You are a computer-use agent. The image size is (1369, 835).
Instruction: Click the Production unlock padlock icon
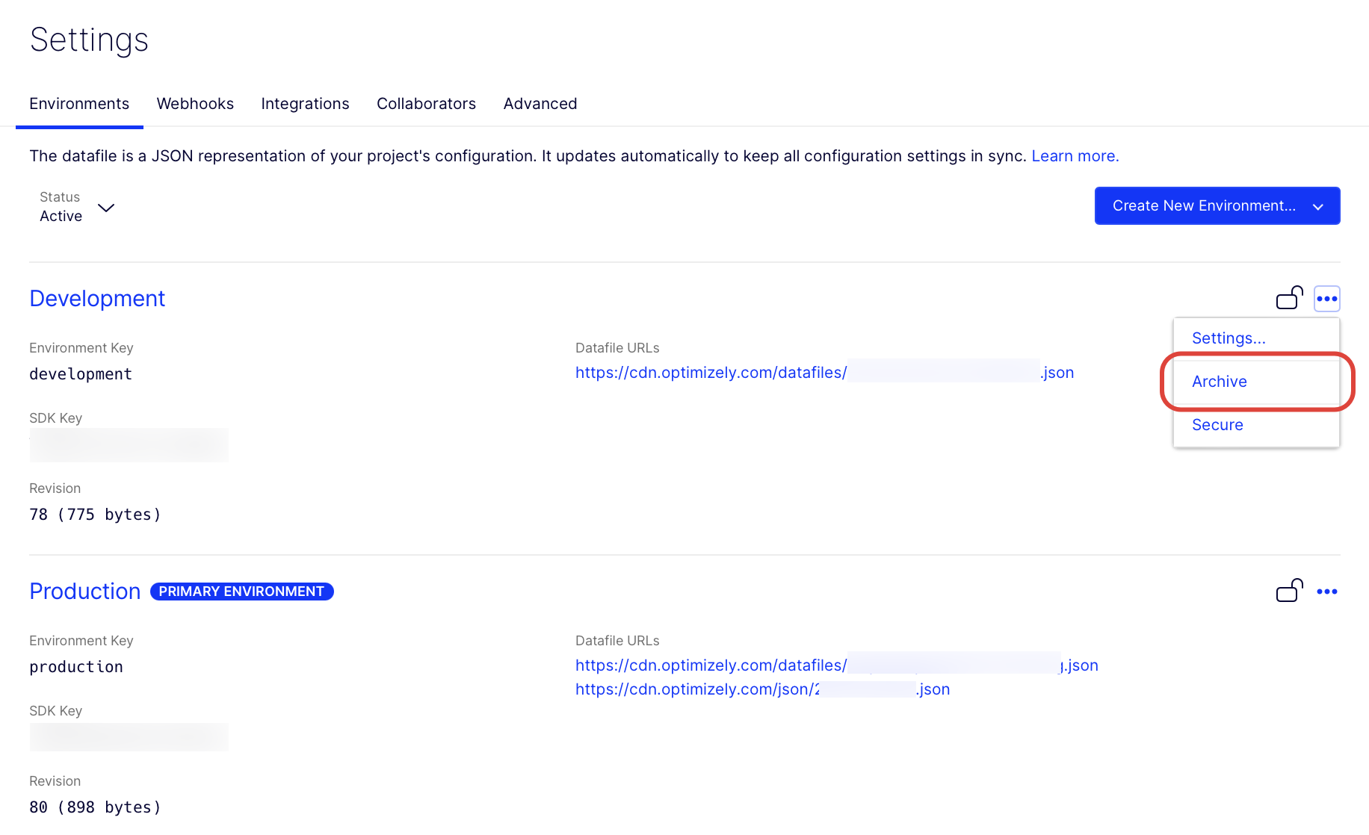[1289, 591]
